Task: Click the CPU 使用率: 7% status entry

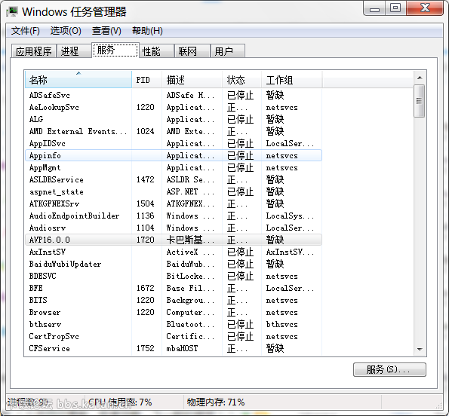Action: pyautogui.click(x=120, y=402)
